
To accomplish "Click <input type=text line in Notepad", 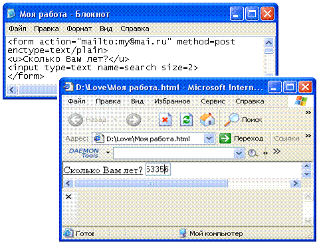I will (103, 68).
